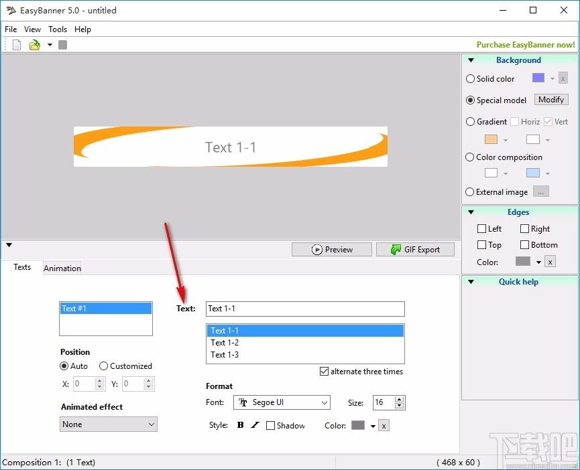580x470 pixels.
Task: Open the Animated effect dropdown
Action: [109, 424]
